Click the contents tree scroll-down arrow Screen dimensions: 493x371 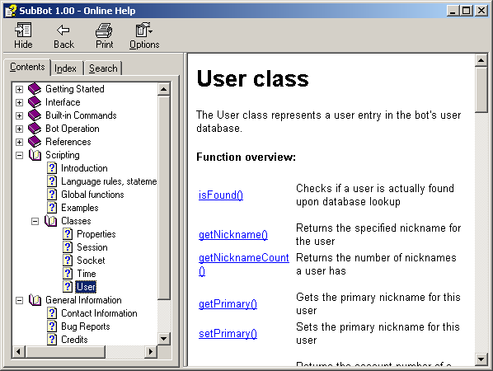point(163,339)
